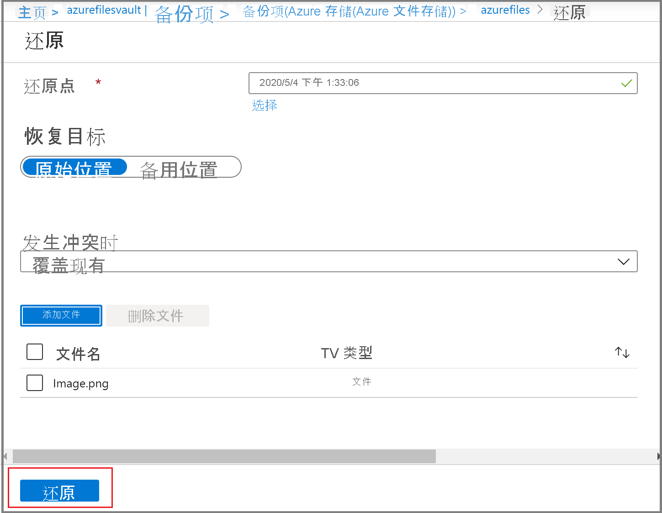Check the checkbox next to Image.png

34,383
